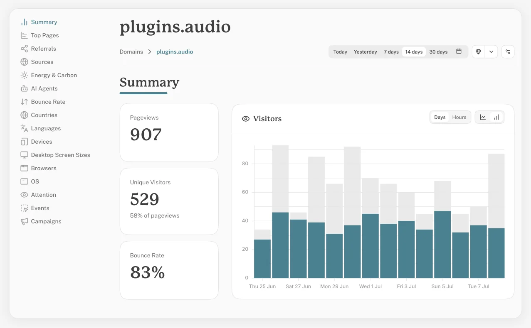Click the Top Pages icon in sidebar
The image size is (531, 328).
(x=24, y=35)
